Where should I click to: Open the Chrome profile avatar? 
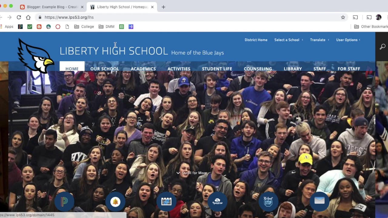379,17
